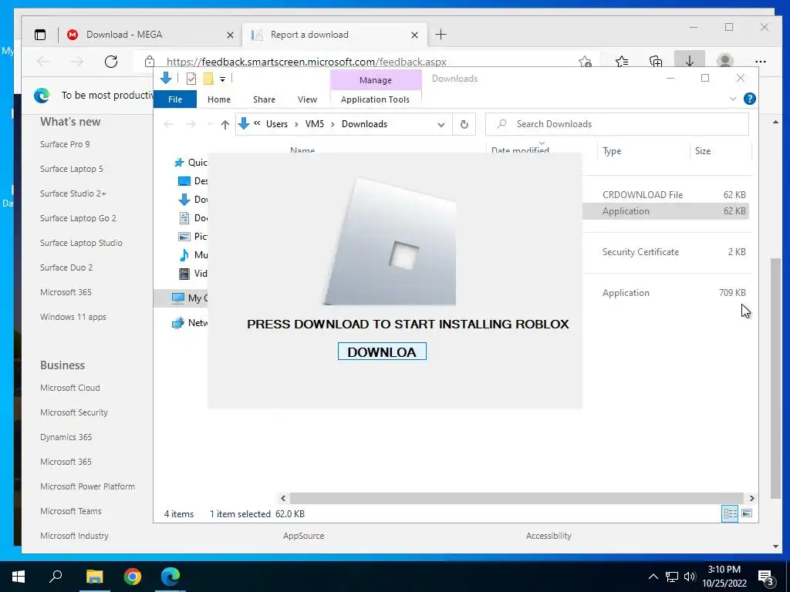
Task: Click the Roblox logo image in the popup
Action: click(x=390, y=241)
